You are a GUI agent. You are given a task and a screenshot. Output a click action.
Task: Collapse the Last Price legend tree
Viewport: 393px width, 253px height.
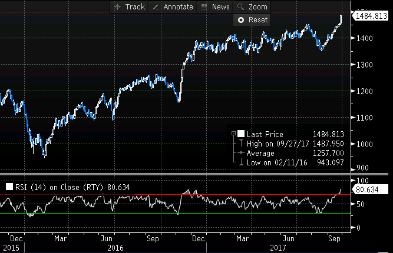234,135
